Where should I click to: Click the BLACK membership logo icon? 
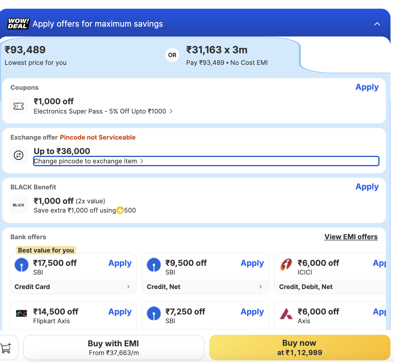[x=19, y=205]
